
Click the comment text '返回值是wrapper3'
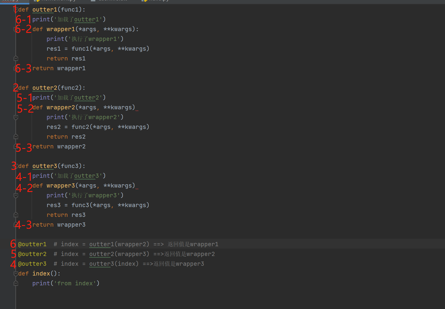click(x=179, y=264)
